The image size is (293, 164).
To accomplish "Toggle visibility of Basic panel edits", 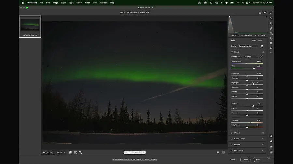I will [x=263, y=52].
